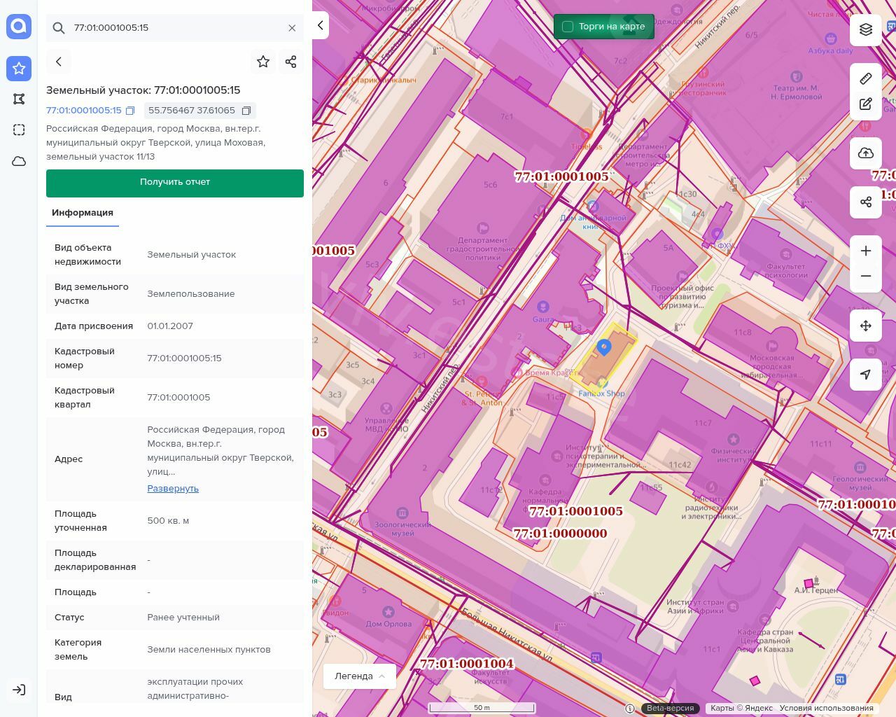Open the login icon in the sidebar
Viewport: 896px width, 717px height.
pos(19,690)
